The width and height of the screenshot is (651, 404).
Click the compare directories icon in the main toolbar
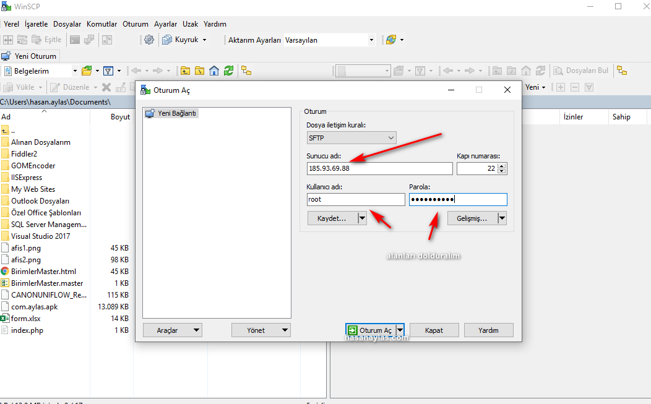pos(8,40)
